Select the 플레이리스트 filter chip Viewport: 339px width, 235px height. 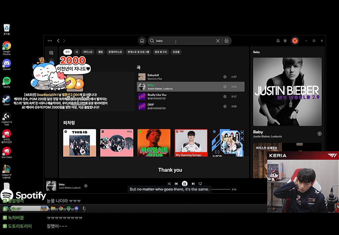click(115, 52)
